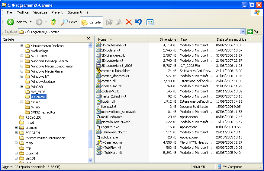Click the folder tree scrollbar thumb
Image resolution: width=264 pixels, height=171 pixels.
(x=90, y=139)
